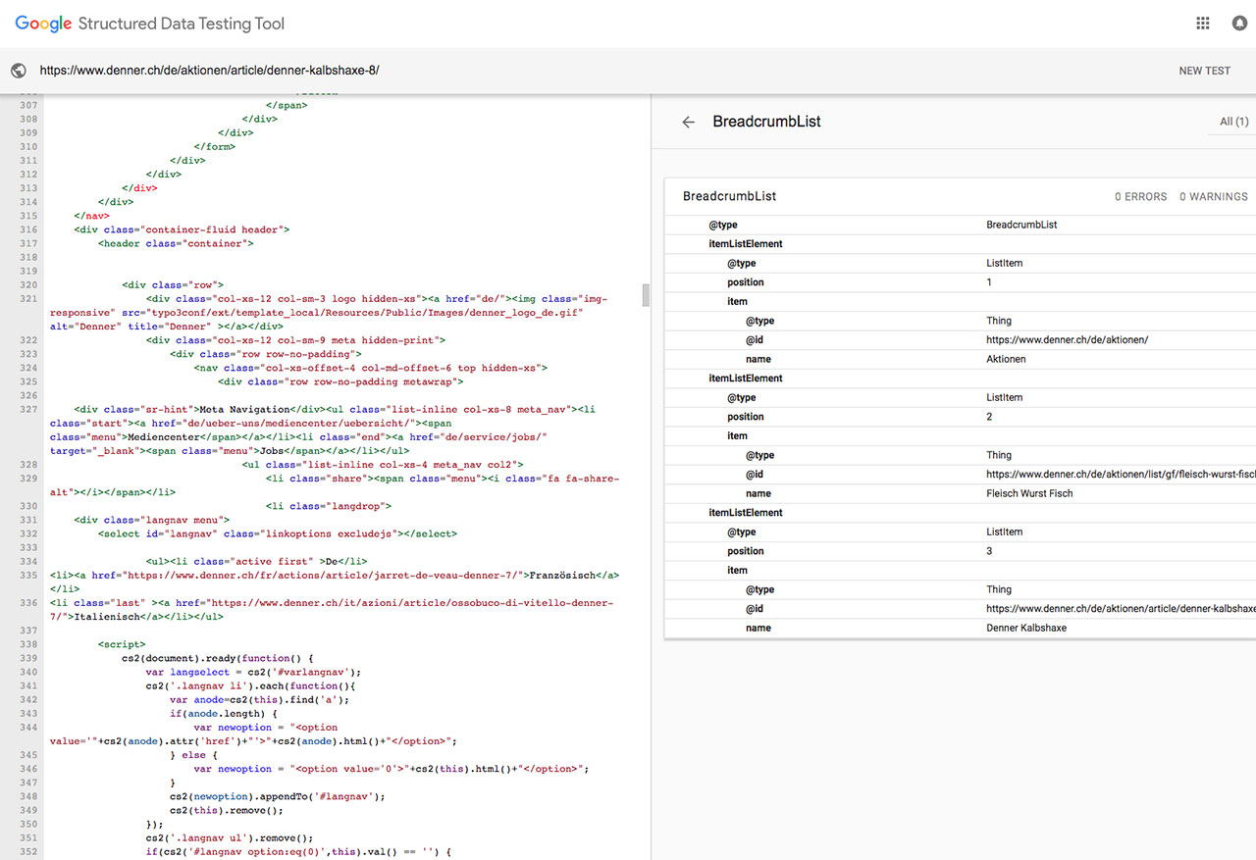Image resolution: width=1256 pixels, height=860 pixels.
Task: Click the Structured Data Testing Tool title
Action: click(181, 24)
